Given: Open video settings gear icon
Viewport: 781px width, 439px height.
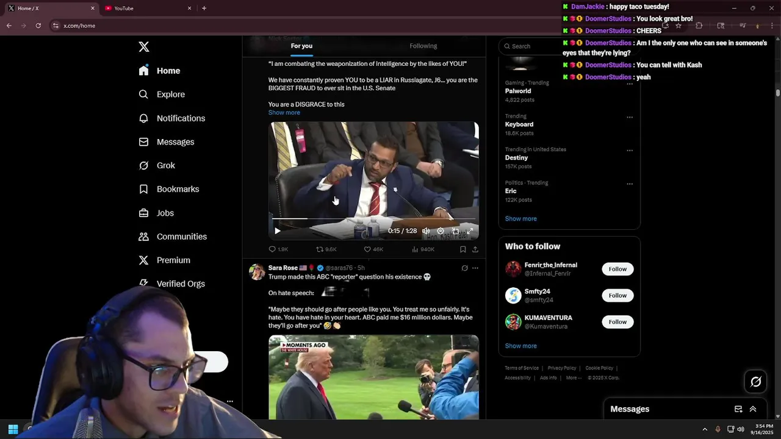Looking at the screenshot, I should (441, 231).
